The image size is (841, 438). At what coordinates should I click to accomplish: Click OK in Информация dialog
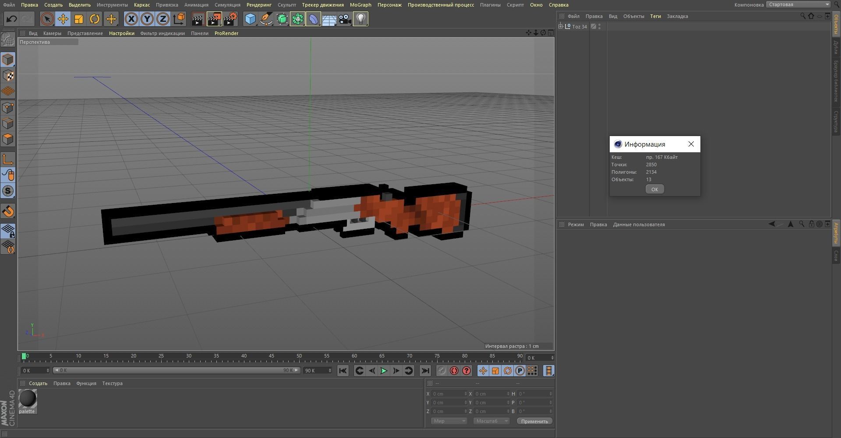point(654,189)
